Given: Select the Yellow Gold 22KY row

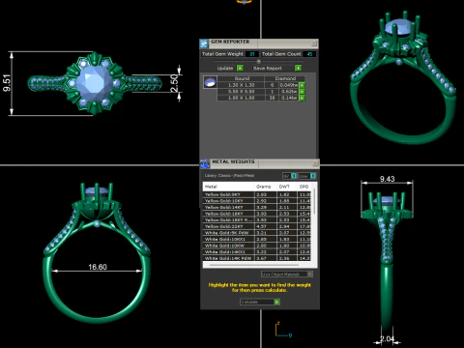Looking at the screenshot, I should 257,226.
